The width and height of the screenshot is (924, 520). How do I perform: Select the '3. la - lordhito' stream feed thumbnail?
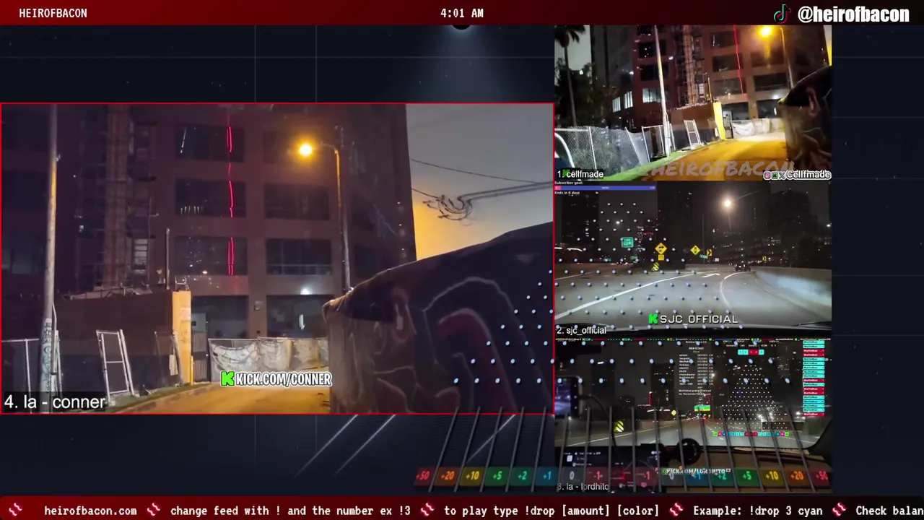coord(693,415)
